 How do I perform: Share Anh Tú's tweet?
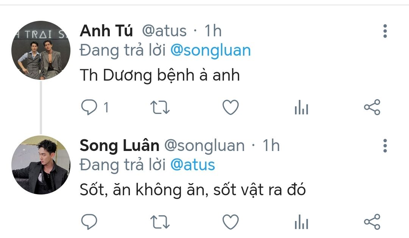click(372, 108)
